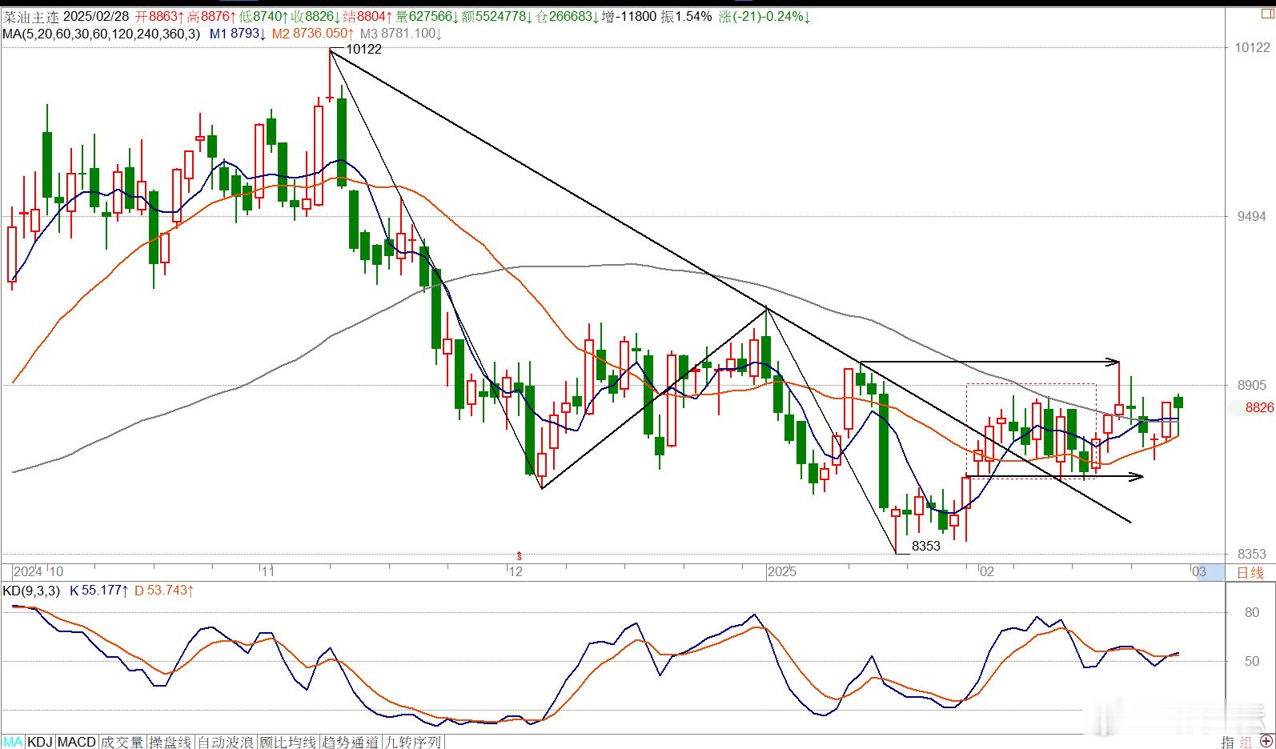Select the 自动波浪 tab
The height and width of the screenshot is (749, 1276).
tap(226, 742)
